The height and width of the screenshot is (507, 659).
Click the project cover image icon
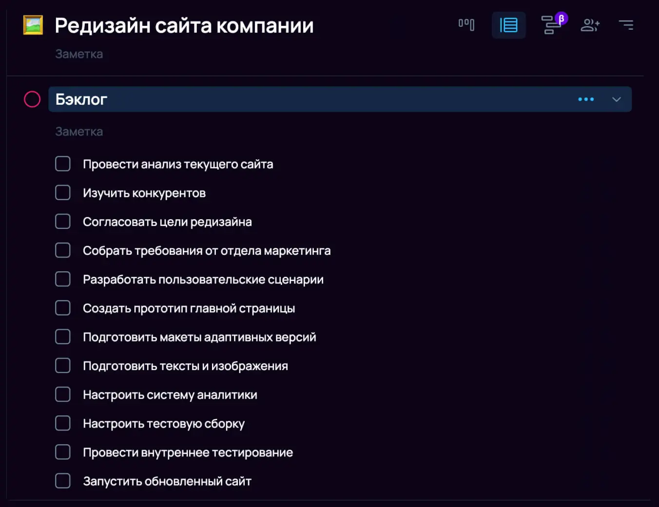point(32,24)
